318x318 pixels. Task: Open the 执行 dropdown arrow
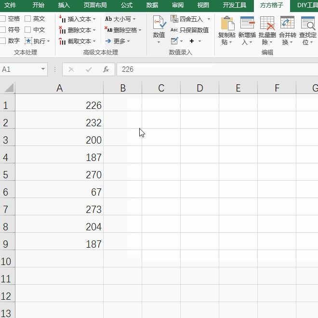48,41
